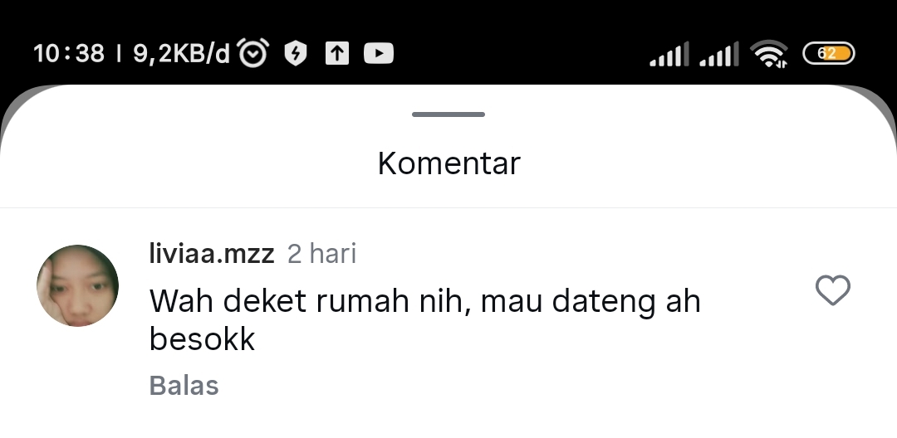Tap the YouTube notification icon
The height and width of the screenshot is (438, 897).
click(379, 54)
